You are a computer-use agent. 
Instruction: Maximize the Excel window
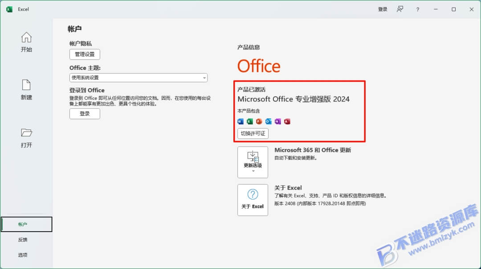[x=454, y=9]
